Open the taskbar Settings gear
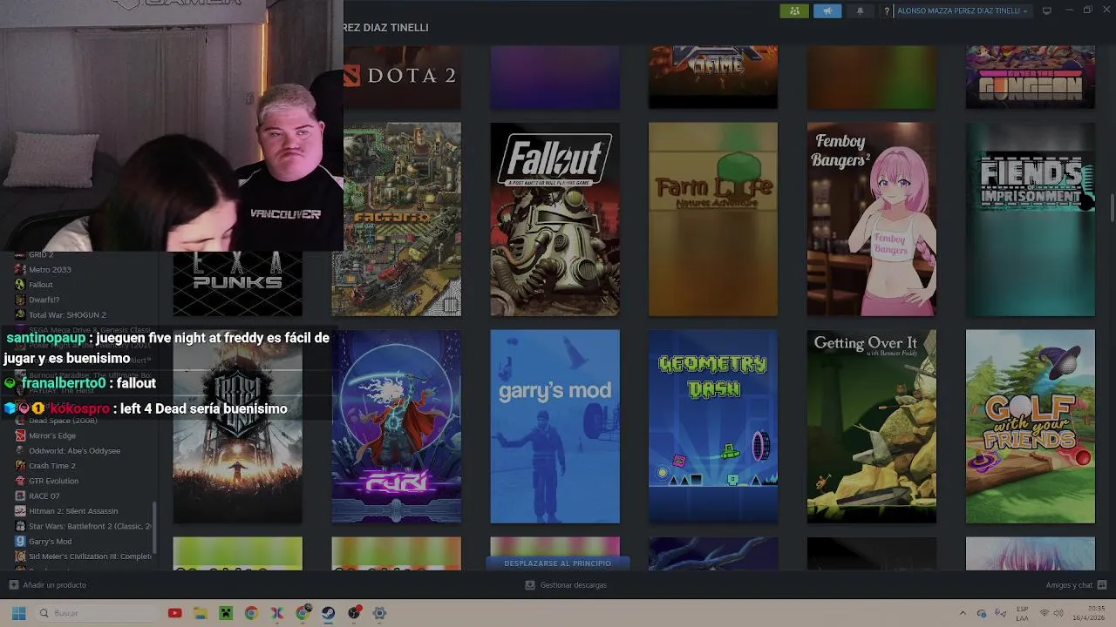The width and height of the screenshot is (1116, 627). click(379, 613)
